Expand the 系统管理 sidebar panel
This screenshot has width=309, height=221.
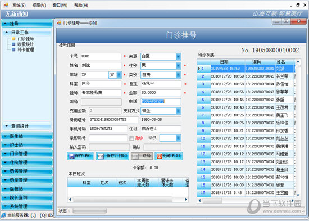pyautogui.click(x=27, y=206)
